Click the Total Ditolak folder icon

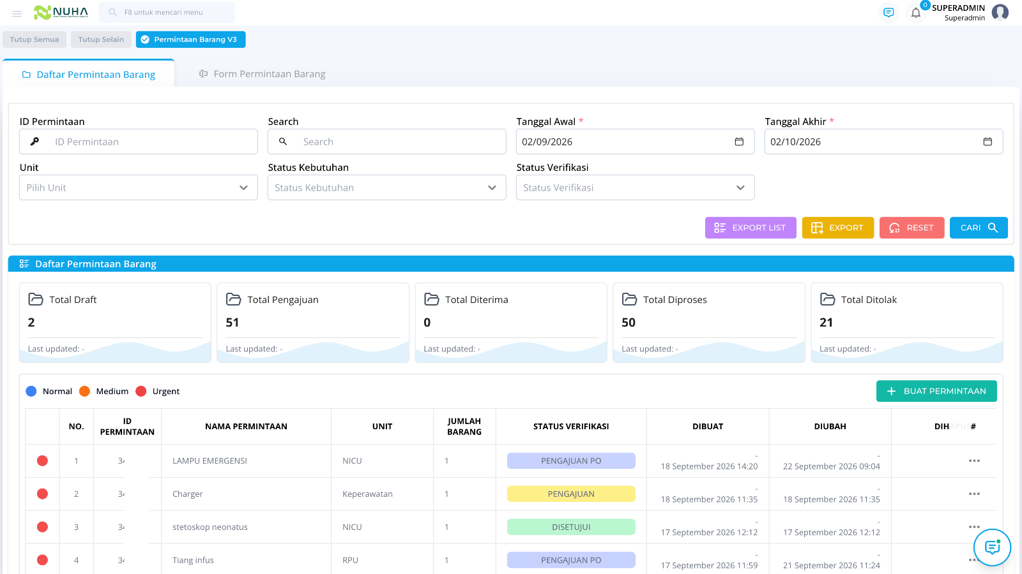click(828, 299)
